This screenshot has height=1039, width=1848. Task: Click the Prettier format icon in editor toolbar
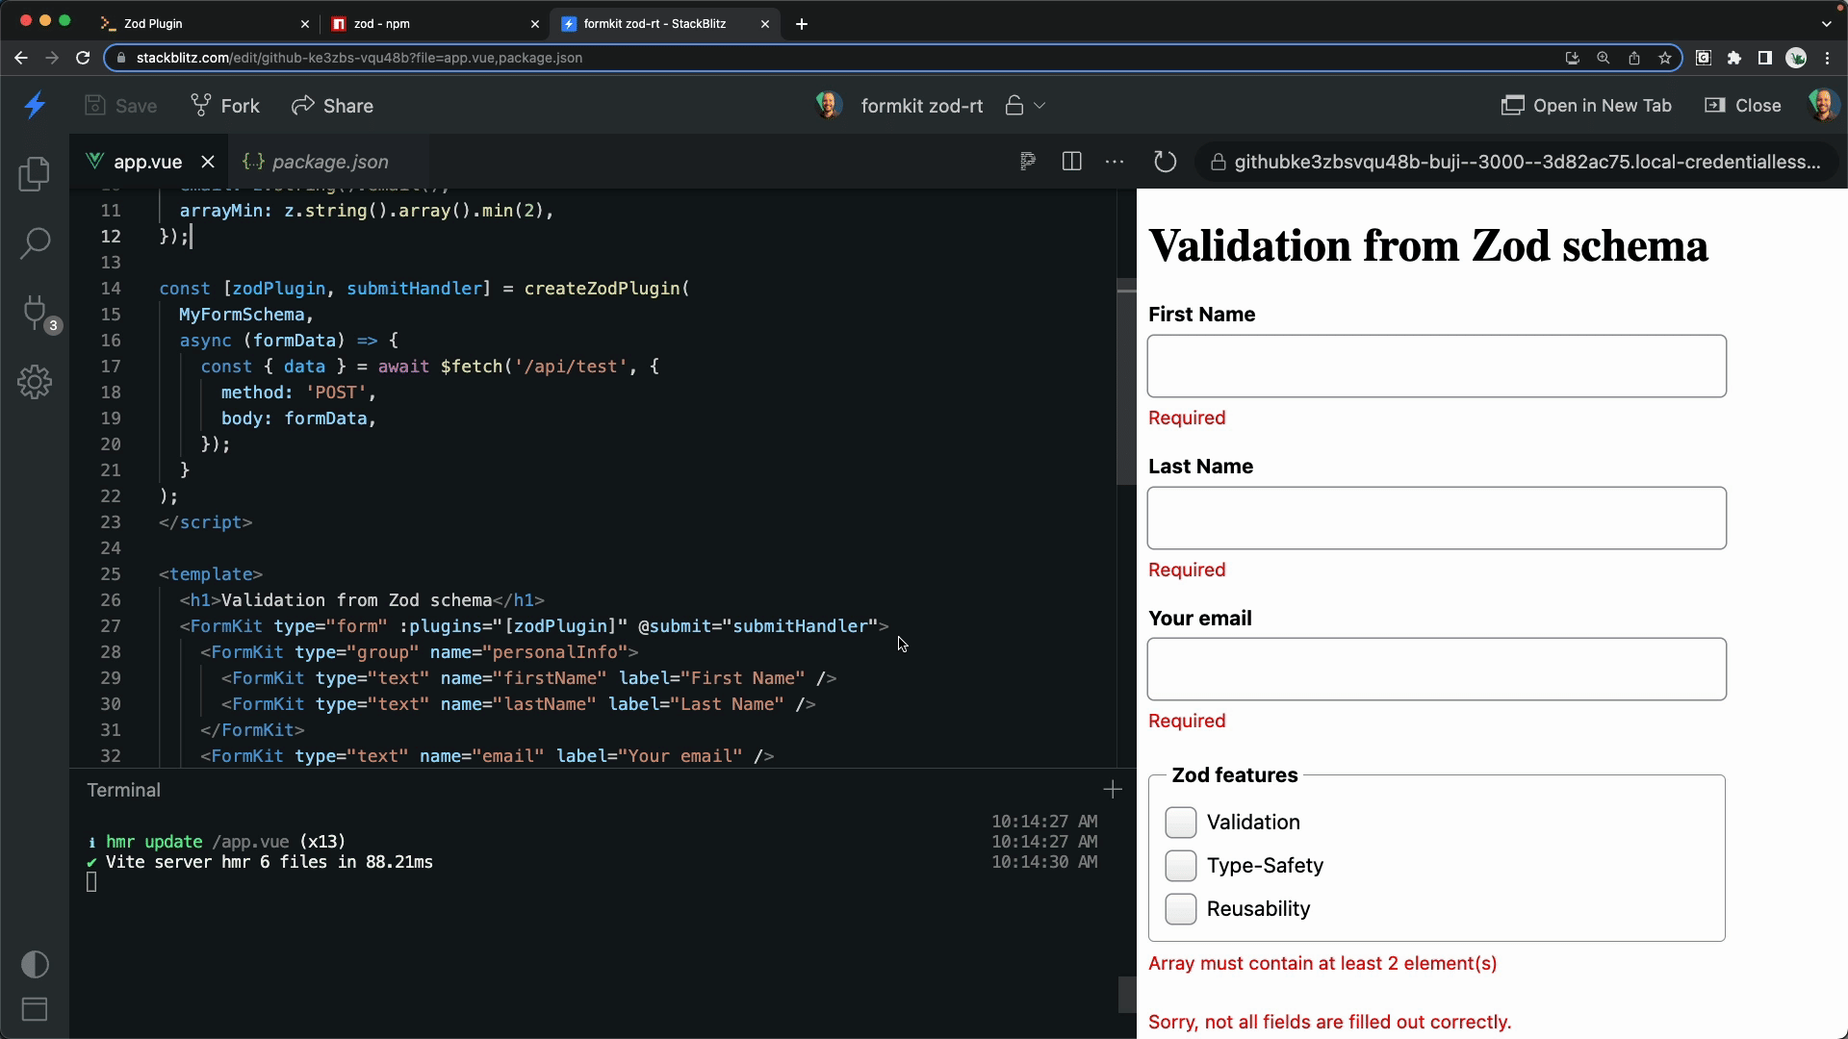click(1027, 162)
